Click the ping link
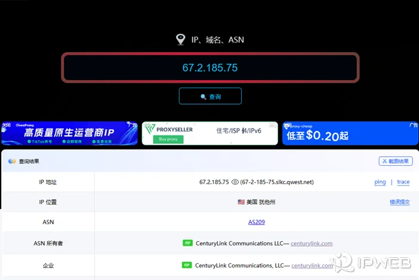Screen dimensions: 419x280 (380, 182)
